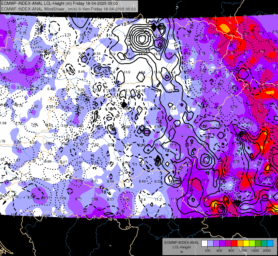
Task: Click the 4.85 grid value
Action: [x=80, y=126]
